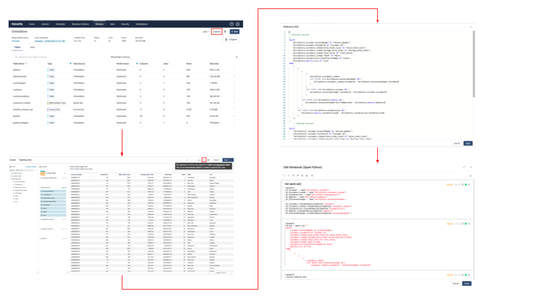Screen dimensions: 539x303
Task: Click the Explore button in schema header
Action: click(x=217, y=32)
